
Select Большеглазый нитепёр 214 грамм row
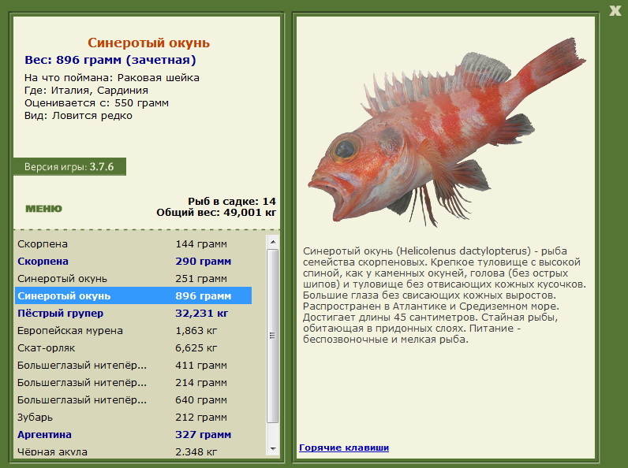[x=133, y=382]
